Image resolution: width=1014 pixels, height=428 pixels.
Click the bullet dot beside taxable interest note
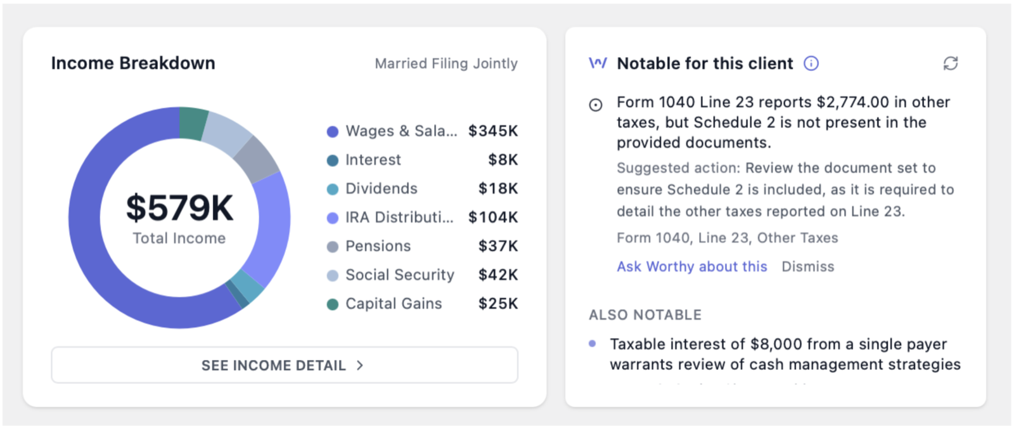593,344
